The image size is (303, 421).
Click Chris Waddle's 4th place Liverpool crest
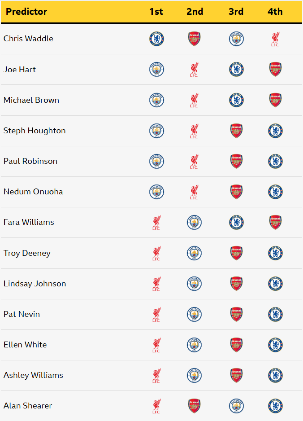coord(275,39)
